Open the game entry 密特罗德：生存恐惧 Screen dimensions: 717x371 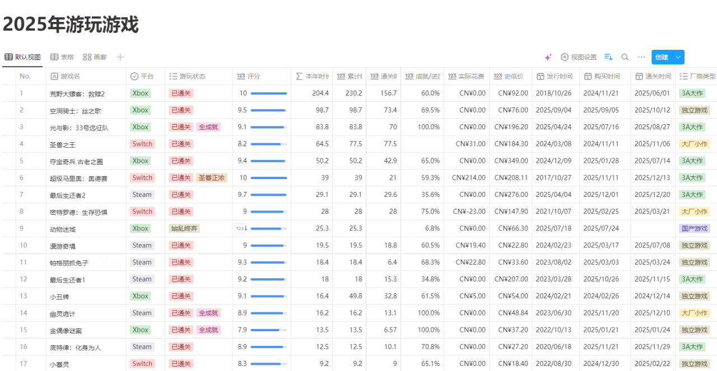[x=78, y=212]
